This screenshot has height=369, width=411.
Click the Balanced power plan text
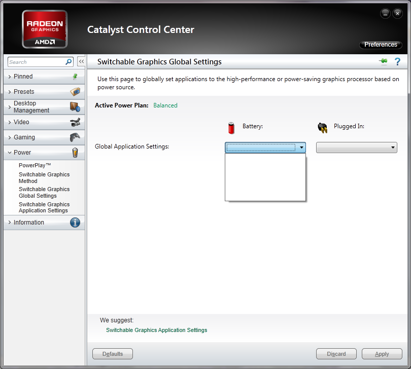165,105
